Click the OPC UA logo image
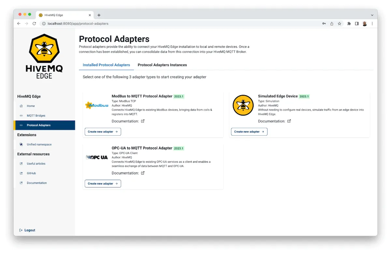Screen dimensions: 391x254 (x=97, y=157)
